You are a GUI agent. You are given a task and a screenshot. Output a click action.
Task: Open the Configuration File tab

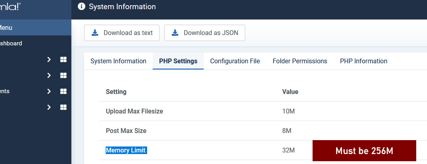click(x=235, y=61)
